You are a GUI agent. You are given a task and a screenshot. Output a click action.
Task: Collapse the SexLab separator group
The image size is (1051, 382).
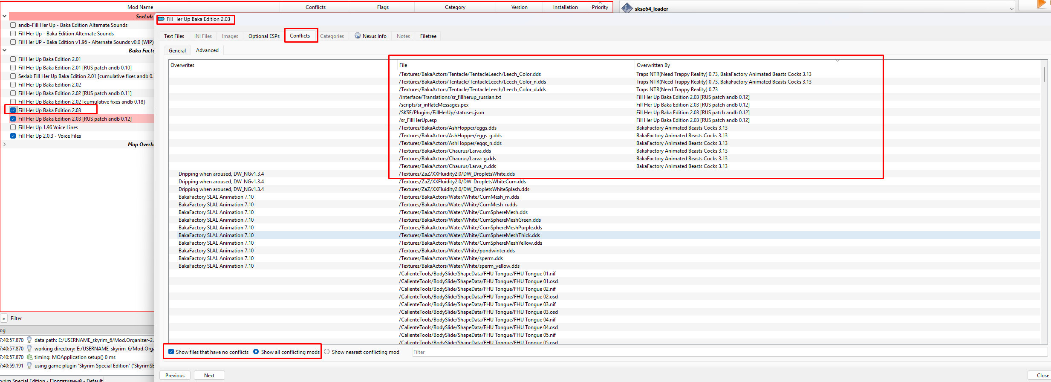(x=5, y=17)
